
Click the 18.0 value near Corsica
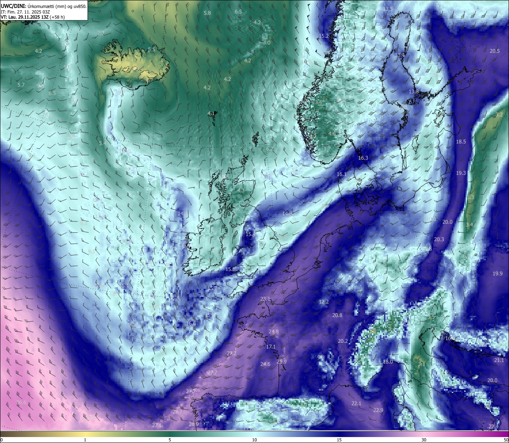388,362
